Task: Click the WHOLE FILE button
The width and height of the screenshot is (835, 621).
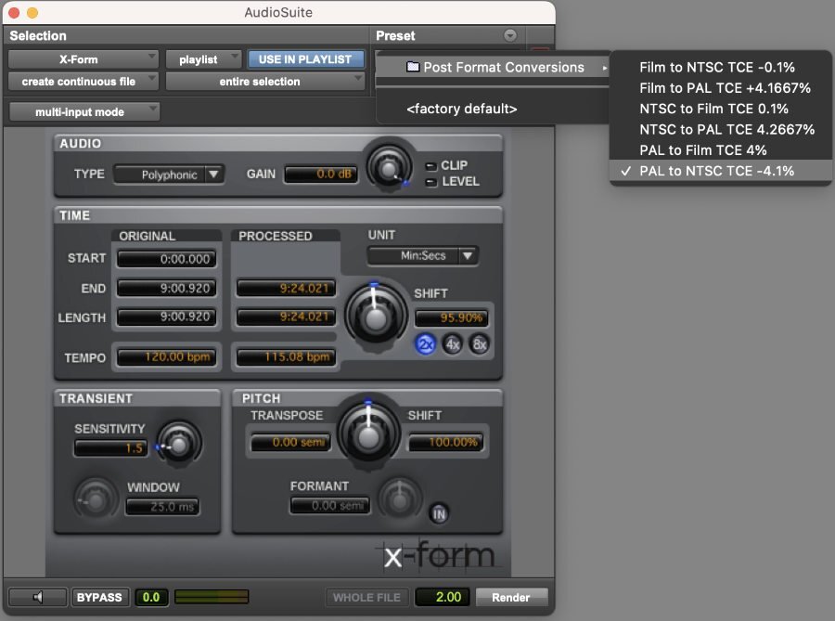Action: (x=366, y=597)
